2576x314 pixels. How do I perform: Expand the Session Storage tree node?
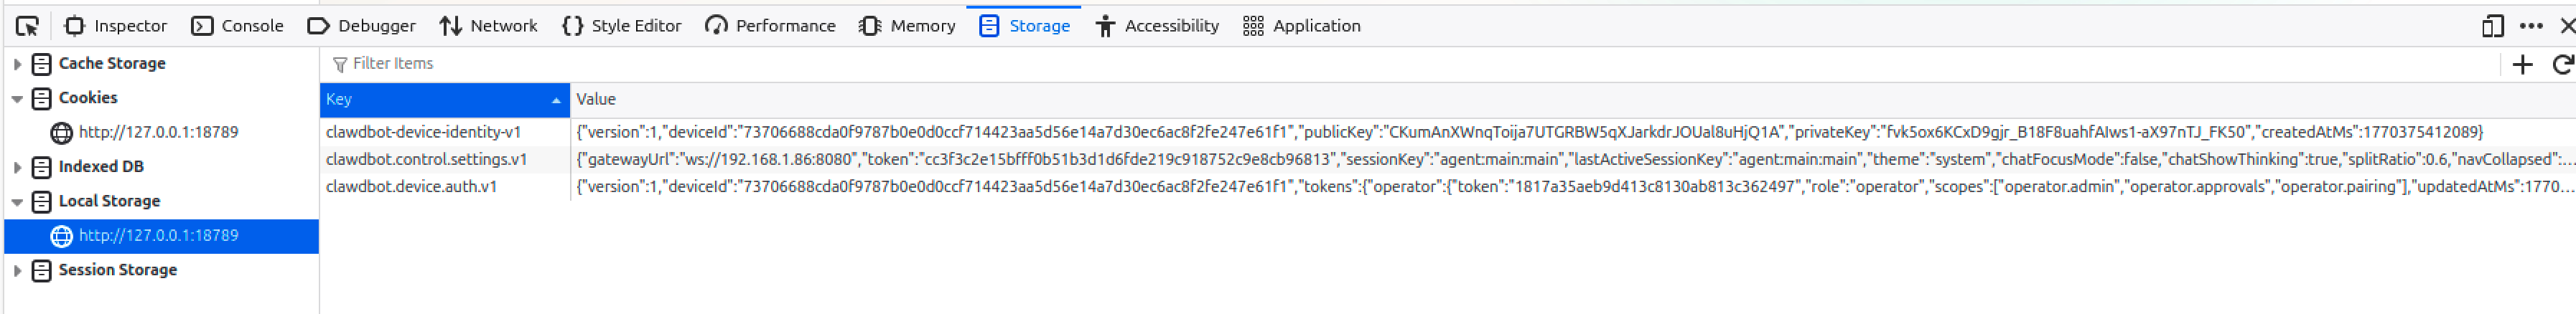tap(17, 270)
